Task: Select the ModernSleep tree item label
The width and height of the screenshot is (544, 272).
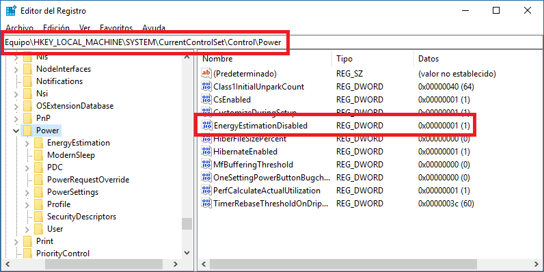Action: tap(71, 155)
